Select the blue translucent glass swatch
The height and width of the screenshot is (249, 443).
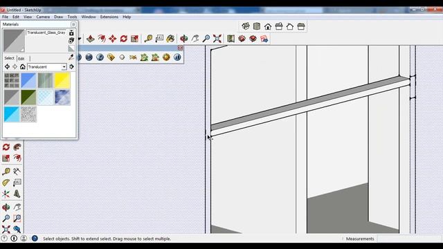click(28, 80)
